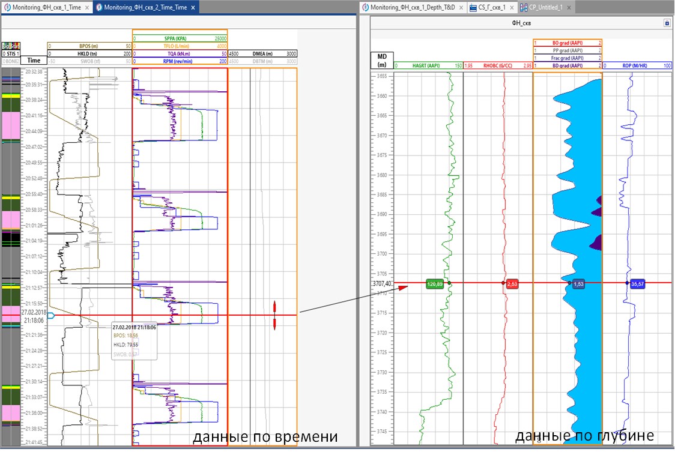Screen dimensions: 675x458
Task: Select the SPPA (KPA) curve header
Action: 180,39
